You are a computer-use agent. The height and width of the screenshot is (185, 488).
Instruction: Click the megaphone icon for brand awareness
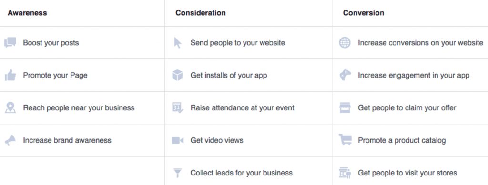coord(10,140)
